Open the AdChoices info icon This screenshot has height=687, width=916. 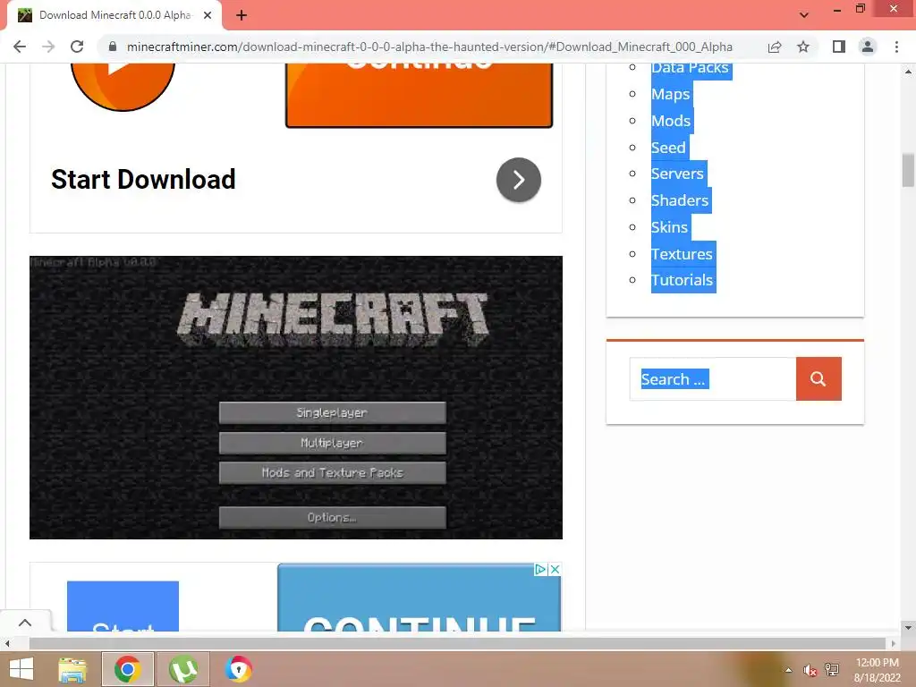[540, 569]
